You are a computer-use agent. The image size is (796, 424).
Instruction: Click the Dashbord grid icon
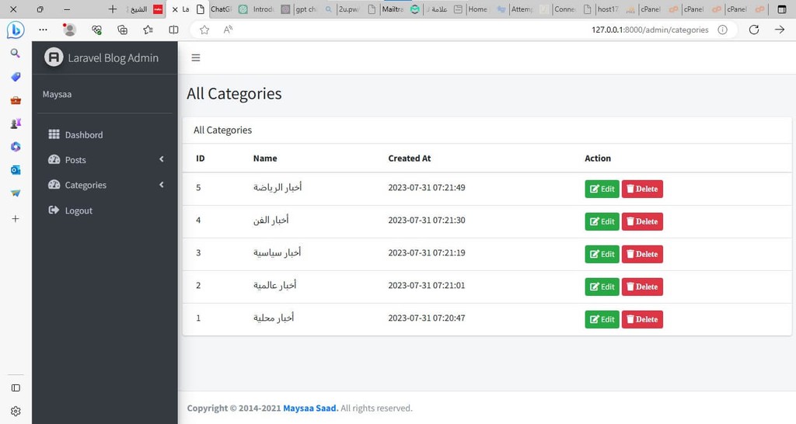point(54,134)
